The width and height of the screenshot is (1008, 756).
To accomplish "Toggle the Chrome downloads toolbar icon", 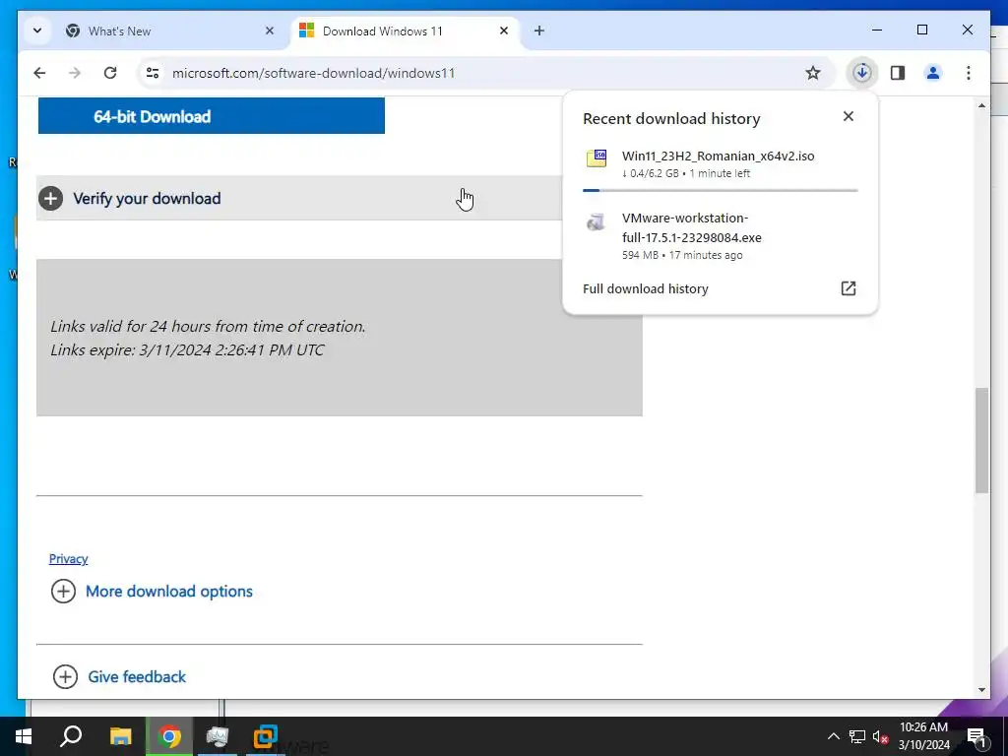I will pos(862,73).
